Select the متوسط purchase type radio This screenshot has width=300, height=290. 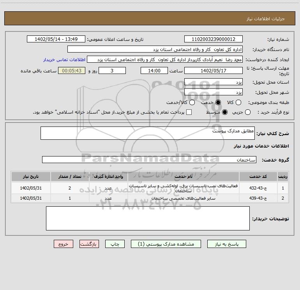pos(225,112)
